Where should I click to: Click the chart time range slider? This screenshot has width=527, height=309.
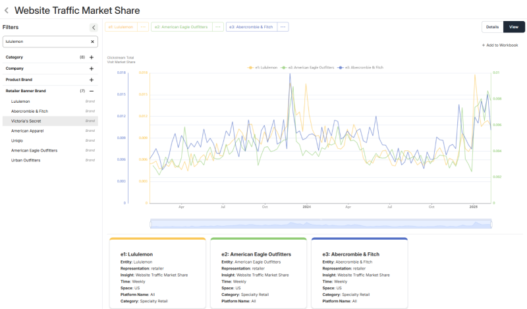[321, 223]
